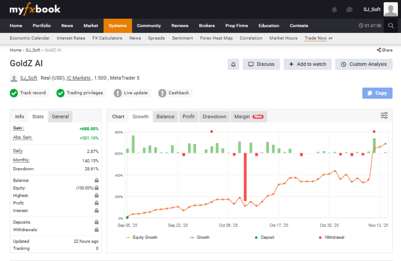Open the Forex Heat Map link
The image size is (401, 261).
point(217,38)
